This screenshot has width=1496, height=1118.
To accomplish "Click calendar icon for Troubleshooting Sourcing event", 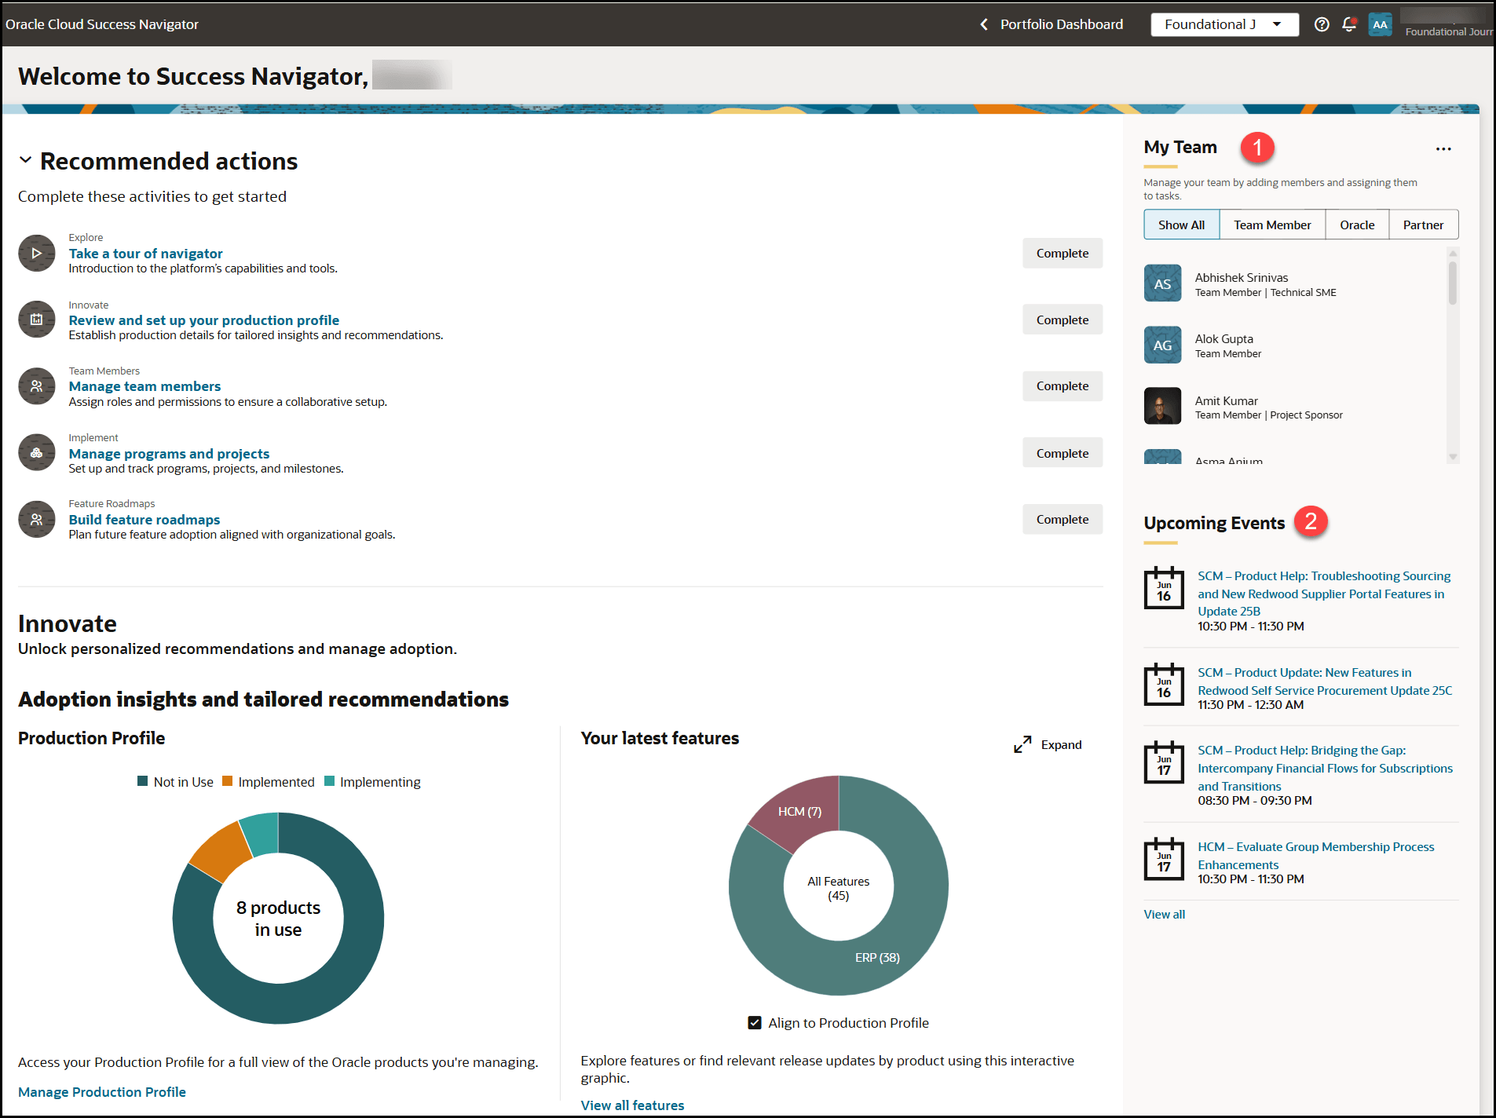I will pyautogui.click(x=1164, y=588).
